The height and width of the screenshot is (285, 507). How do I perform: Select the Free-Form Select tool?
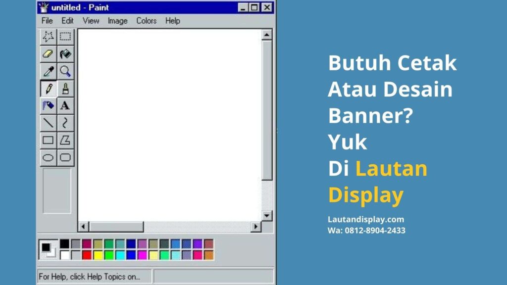point(48,37)
